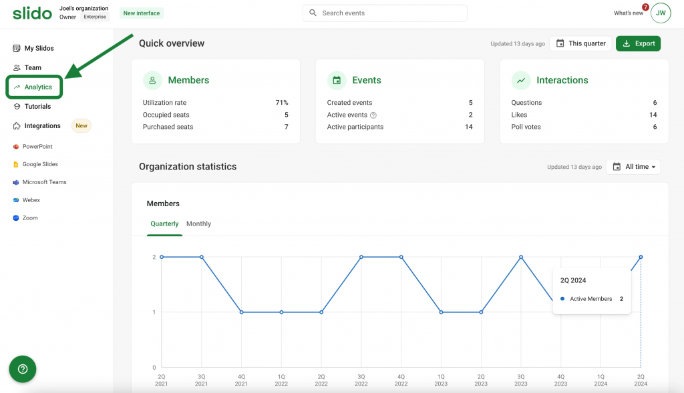The width and height of the screenshot is (684, 393).
Task: Click the Purchased seats row
Action: (216, 127)
